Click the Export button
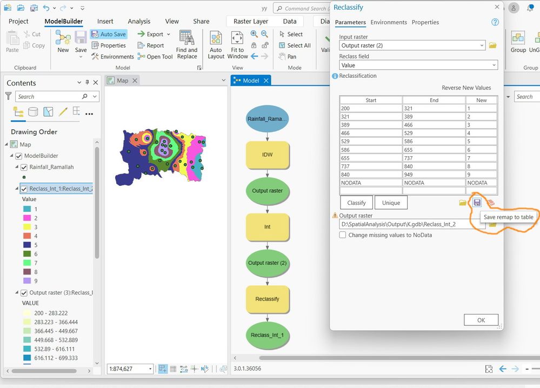The height and width of the screenshot is (388, 540). click(150, 34)
